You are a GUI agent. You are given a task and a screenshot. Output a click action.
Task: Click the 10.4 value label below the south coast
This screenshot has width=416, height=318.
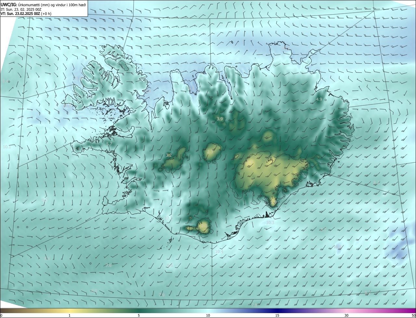(219, 252)
